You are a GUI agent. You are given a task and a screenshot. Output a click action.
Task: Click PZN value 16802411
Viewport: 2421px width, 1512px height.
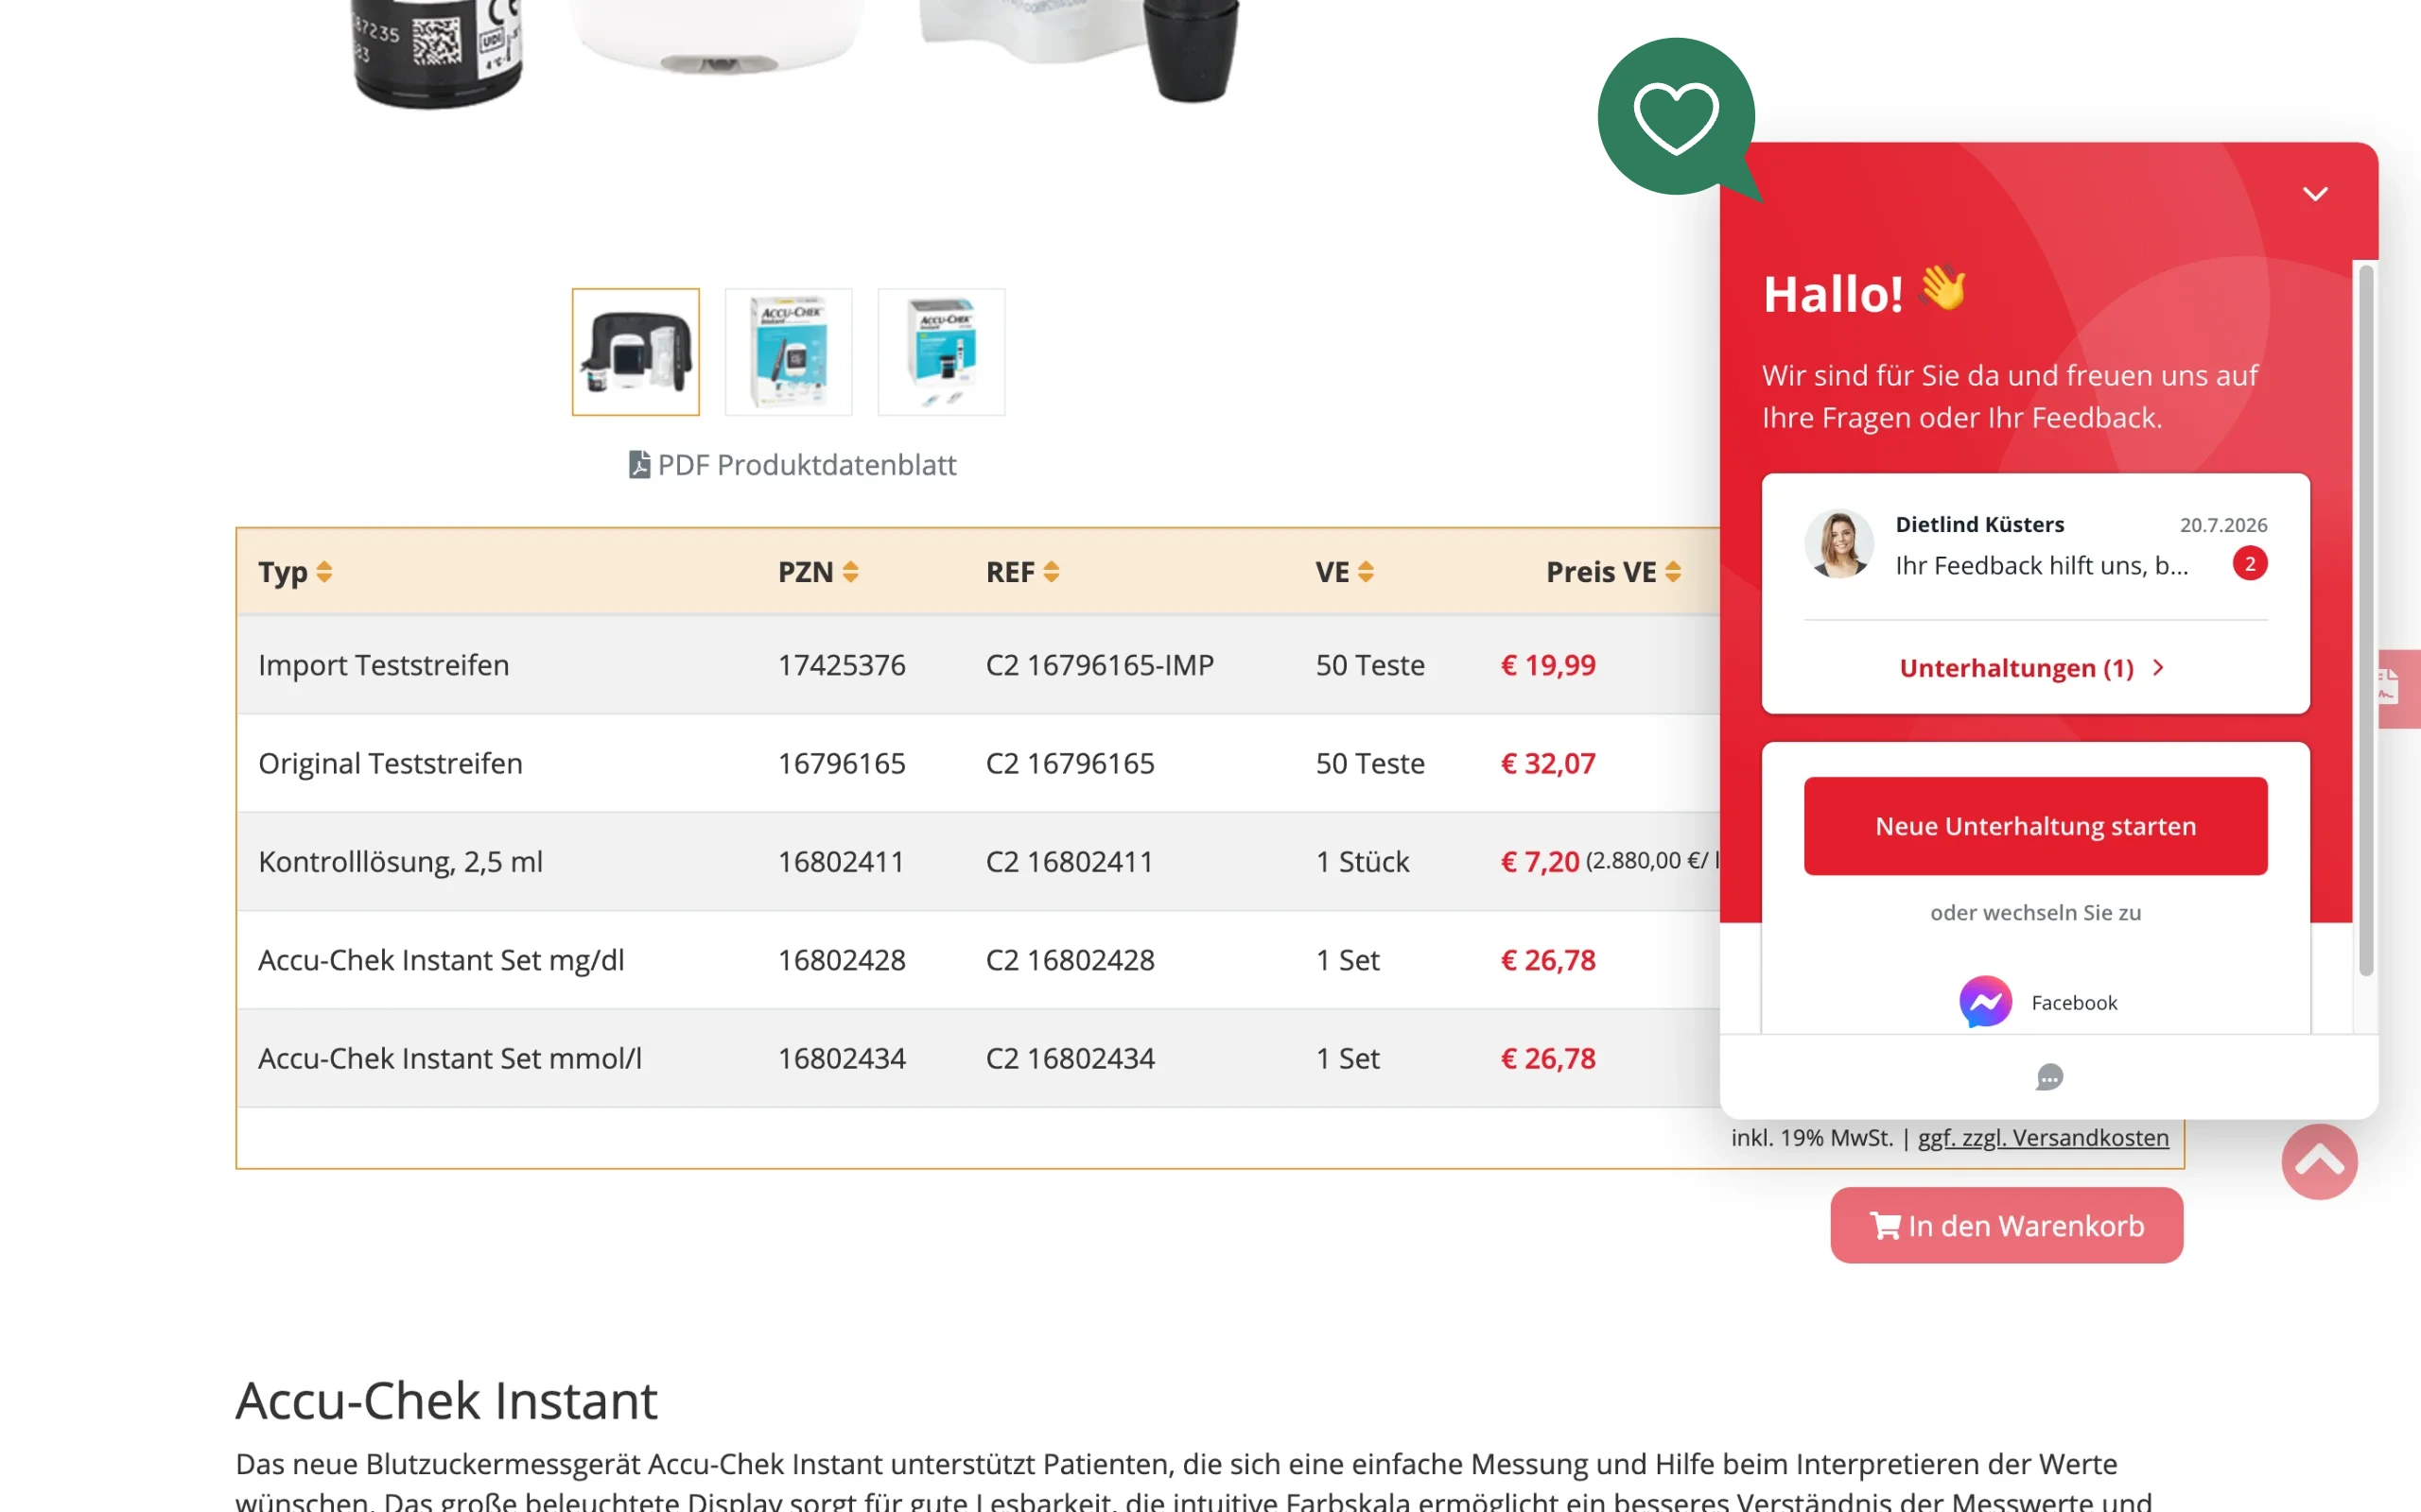tap(842, 862)
